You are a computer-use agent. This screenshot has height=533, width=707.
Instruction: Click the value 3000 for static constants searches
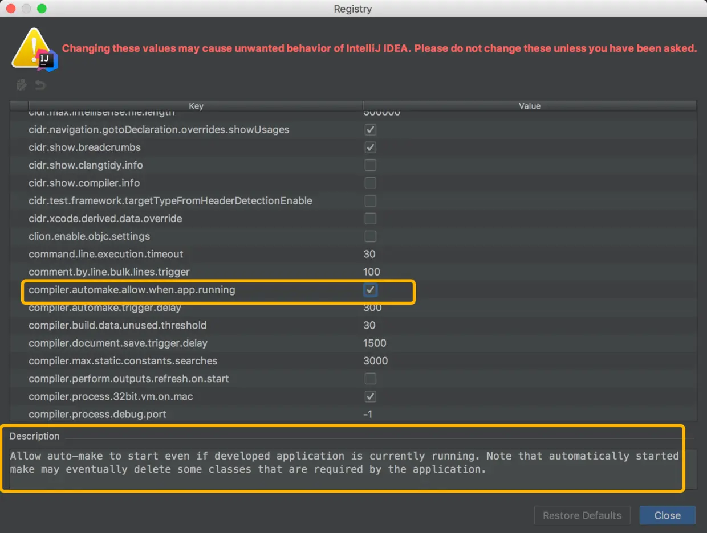pyautogui.click(x=375, y=360)
